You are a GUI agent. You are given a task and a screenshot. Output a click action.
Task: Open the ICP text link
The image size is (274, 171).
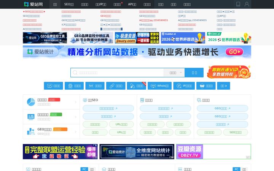tap(69, 25)
